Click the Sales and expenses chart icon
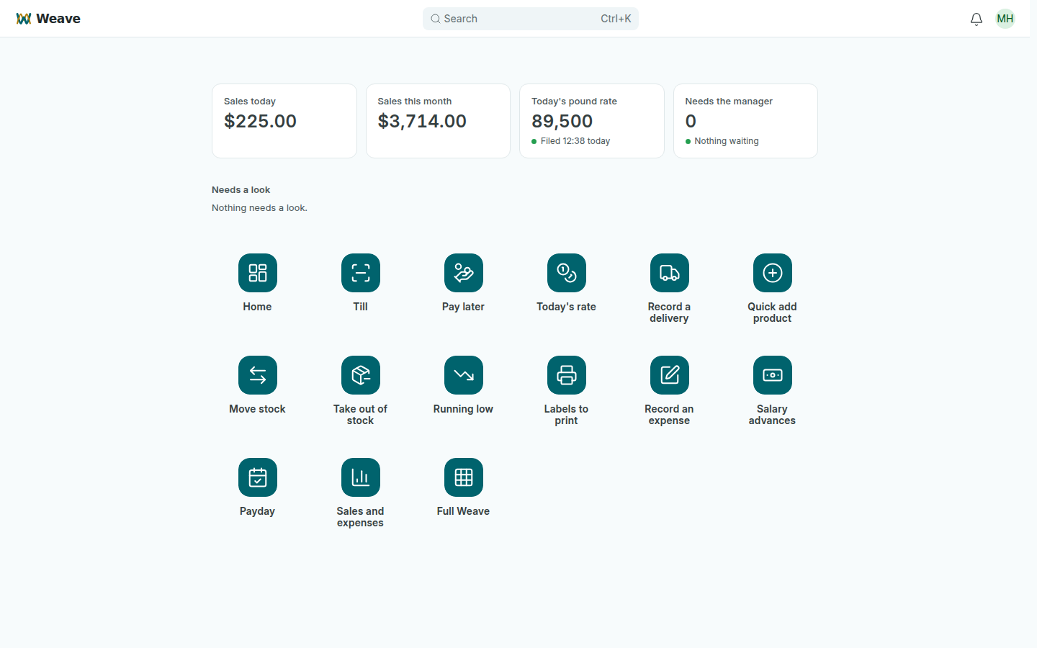 coord(361,477)
